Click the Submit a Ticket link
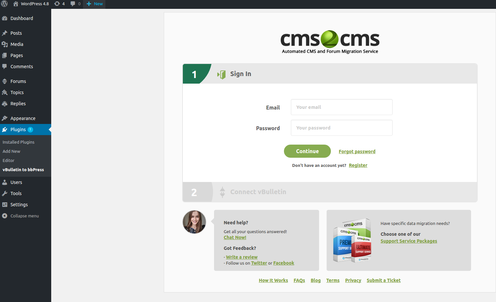The width and height of the screenshot is (496, 302). (384, 280)
